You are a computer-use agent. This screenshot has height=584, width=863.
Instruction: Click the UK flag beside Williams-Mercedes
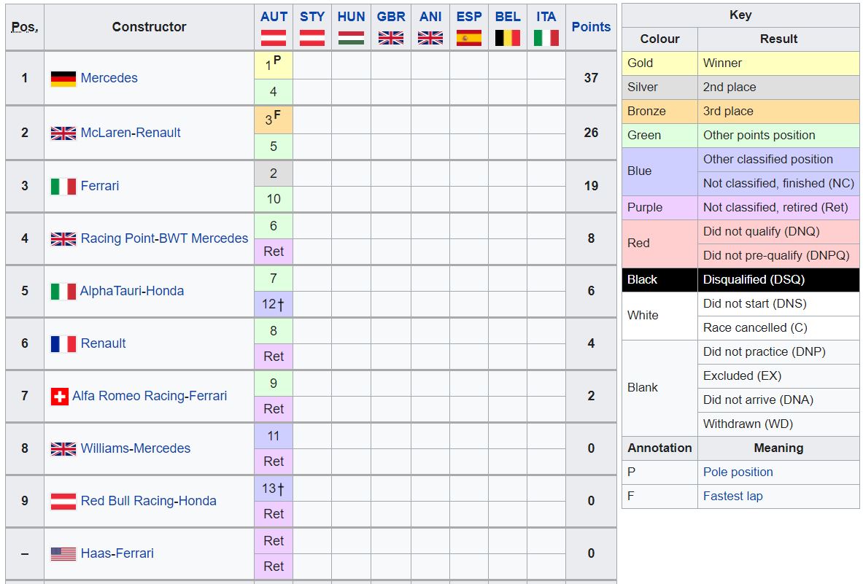point(63,448)
